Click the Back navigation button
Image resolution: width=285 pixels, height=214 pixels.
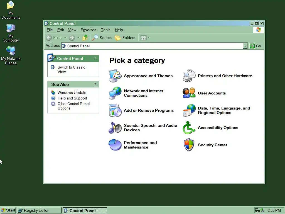point(54,38)
